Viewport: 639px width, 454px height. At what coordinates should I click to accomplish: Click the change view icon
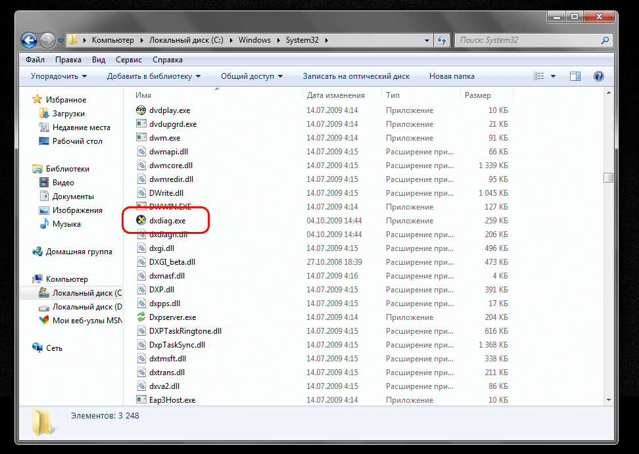539,76
